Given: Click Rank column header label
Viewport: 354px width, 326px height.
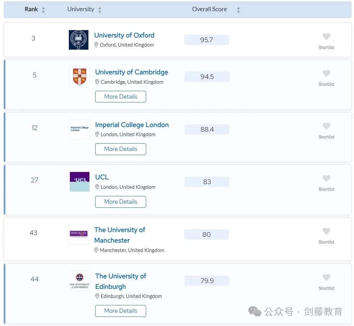Looking at the screenshot, I should click(x=31, y=9).
